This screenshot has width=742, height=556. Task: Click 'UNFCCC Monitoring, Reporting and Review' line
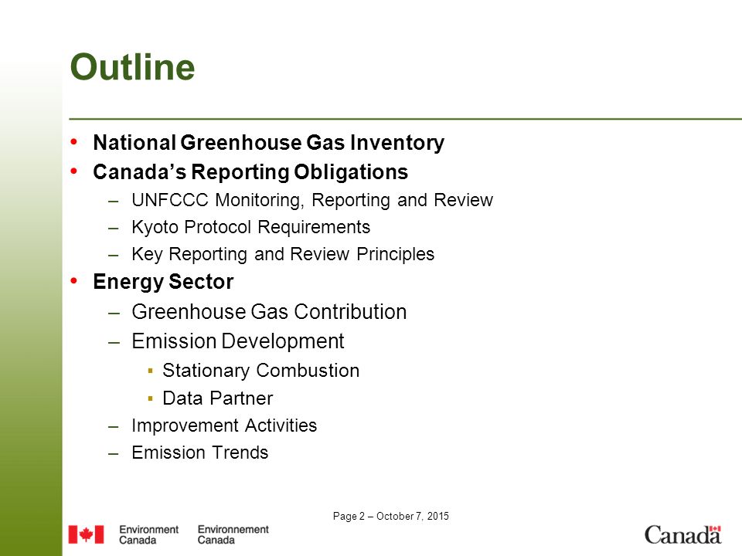tap(312, 200)
